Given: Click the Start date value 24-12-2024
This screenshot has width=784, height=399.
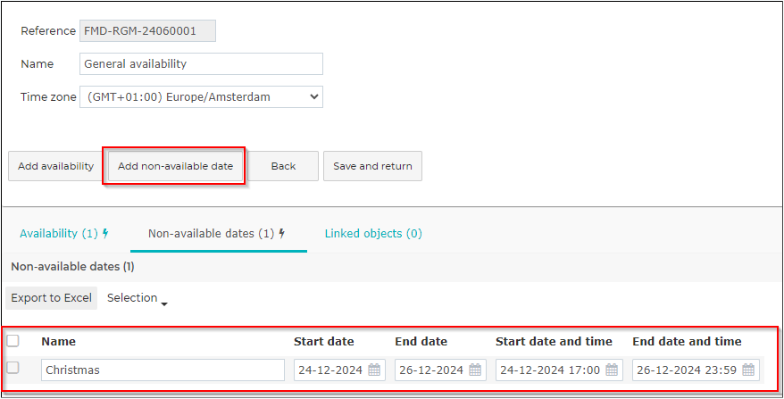Looking at the screenshot, I should click(330, 370).
